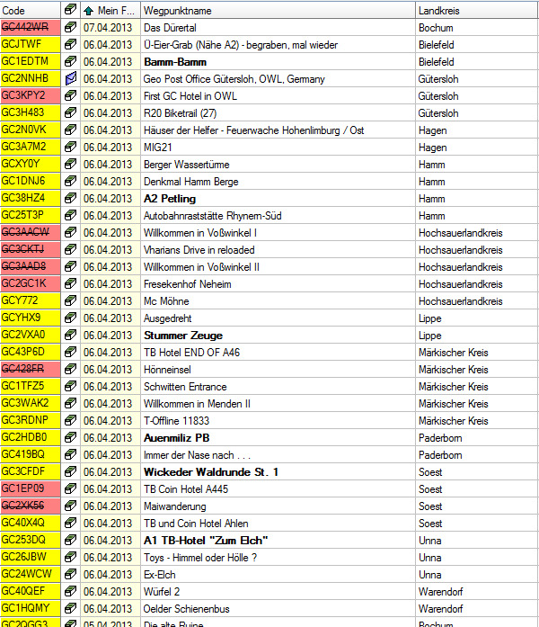Image resolution: width=539 pixels, height=627 pixels.
Task: Select code cell GC2NNHB
Action: [31, 78]
